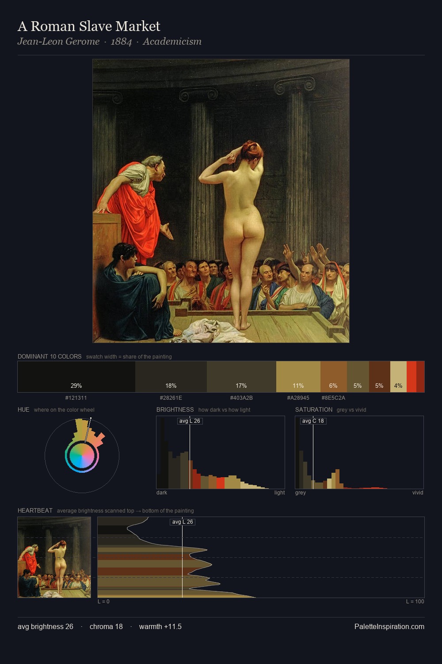Click the title "A Roman Slave Market"
The image size is (442, 664).
click(89, 26)
